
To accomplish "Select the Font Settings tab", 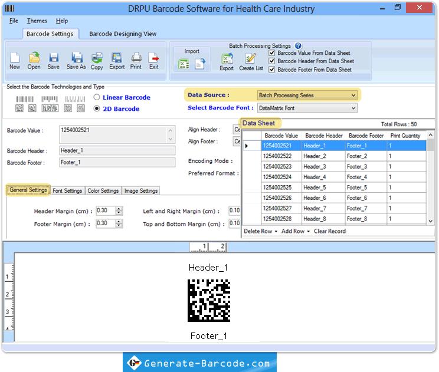I will pyautogui.click(x=67, y=191).
